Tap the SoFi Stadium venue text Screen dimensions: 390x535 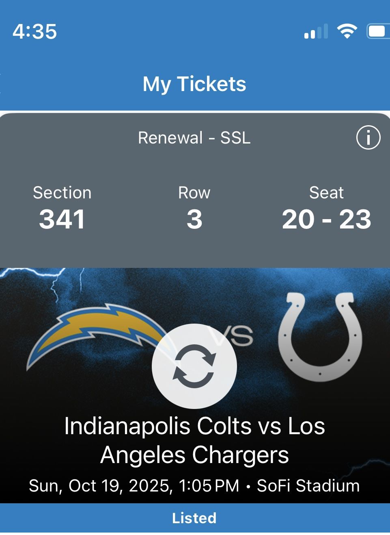click(308, 486)
